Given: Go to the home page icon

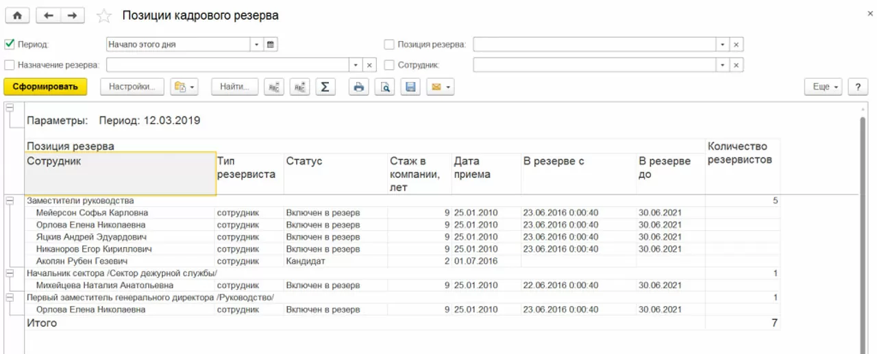Looking at the screenshot, I should point(18,16).
